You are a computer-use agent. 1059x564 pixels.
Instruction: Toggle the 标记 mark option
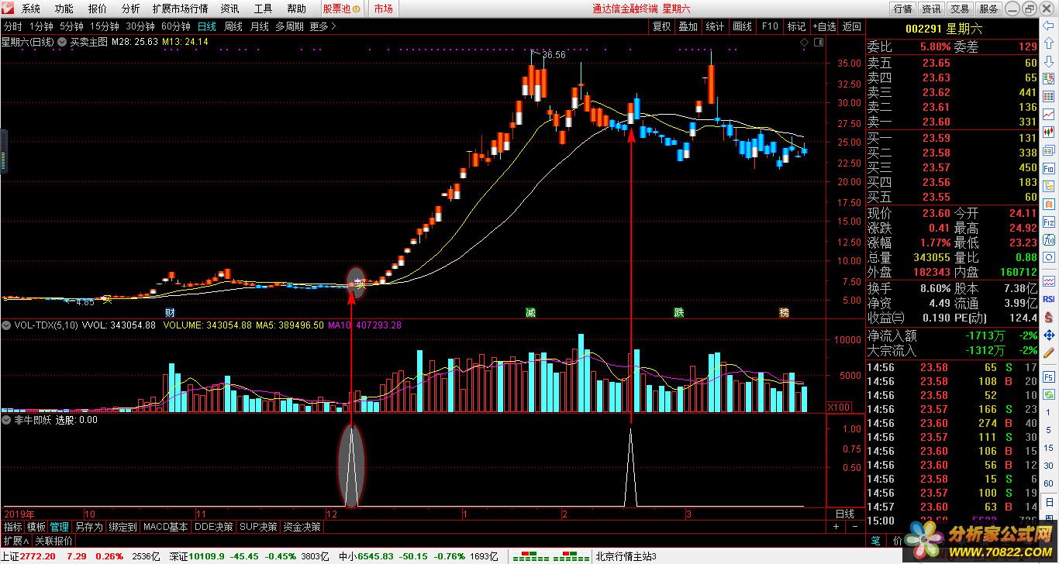point(796,26)
